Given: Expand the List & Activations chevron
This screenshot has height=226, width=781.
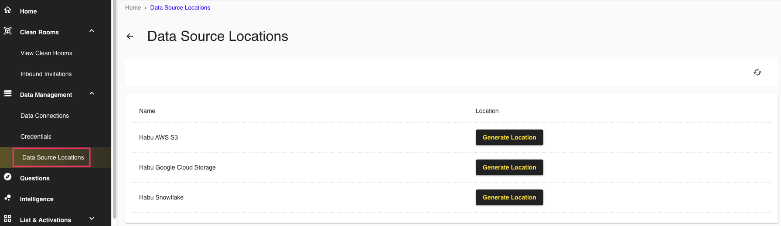Looking at the screenshot, I should pos(92,219).
